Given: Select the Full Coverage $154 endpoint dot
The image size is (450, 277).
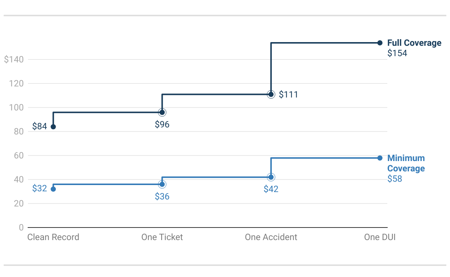Looking at the screenshot, I should click(380, 43).
